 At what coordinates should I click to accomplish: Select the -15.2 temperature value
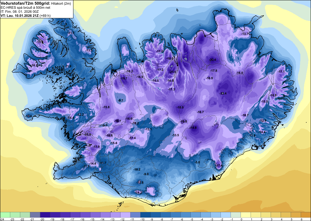(136, 123)
